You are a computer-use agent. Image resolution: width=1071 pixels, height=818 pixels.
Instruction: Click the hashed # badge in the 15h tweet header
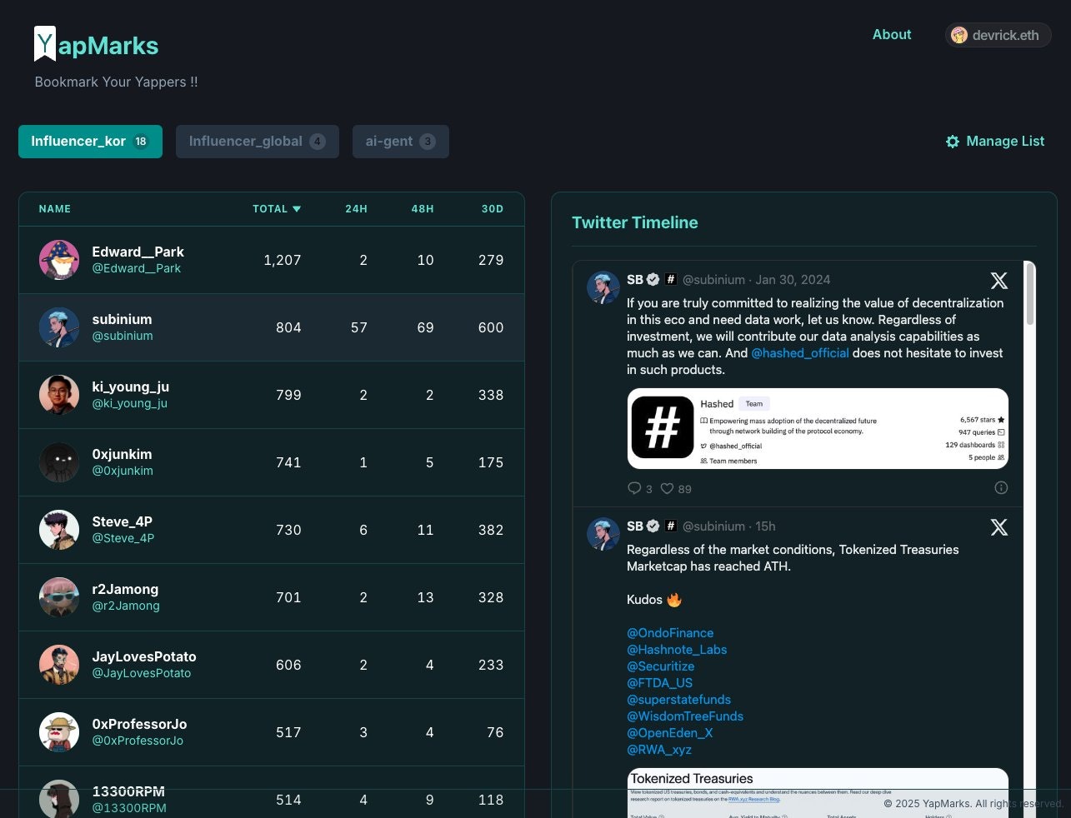click(x=671, y=526)
